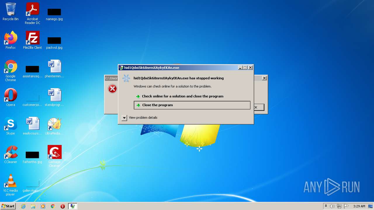Close the stopped working dialog window

(250, 68)
